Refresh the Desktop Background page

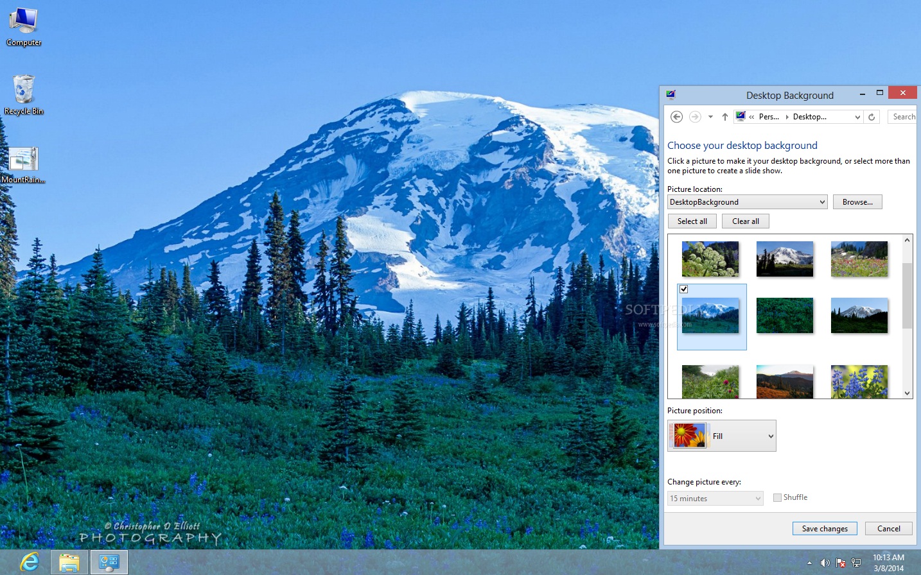tap(872, 117)
